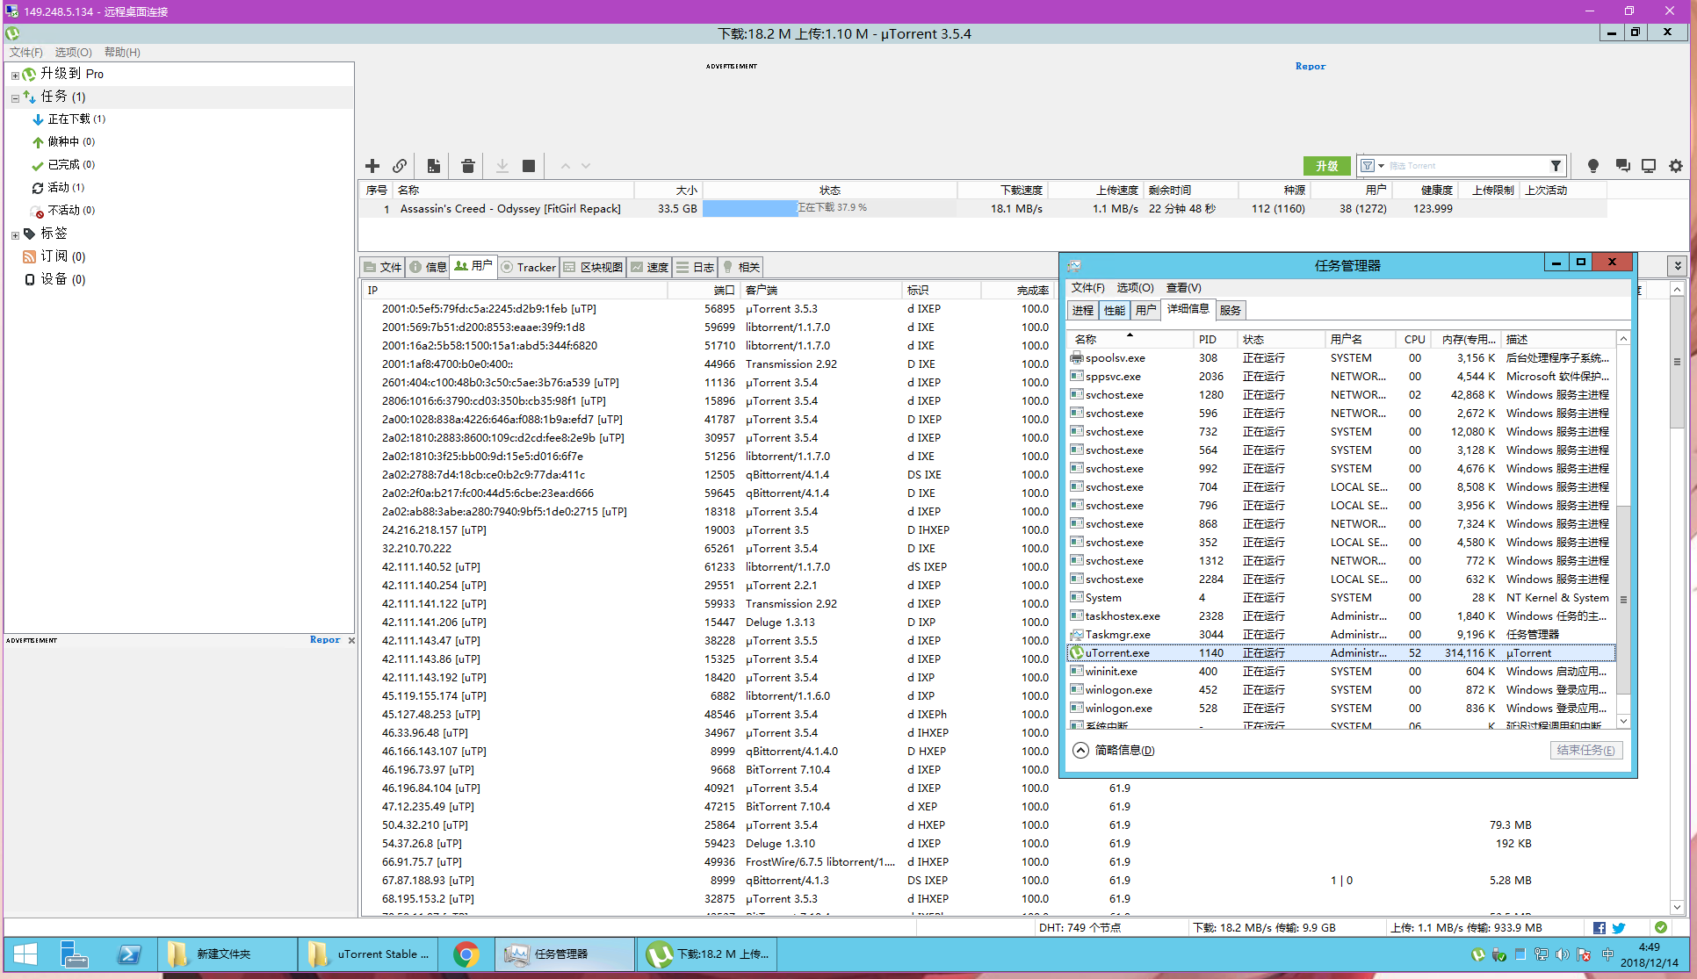Click the remove torrent trash icon
The width and height of the screenshot is (1697, 979).
(467, 166)
